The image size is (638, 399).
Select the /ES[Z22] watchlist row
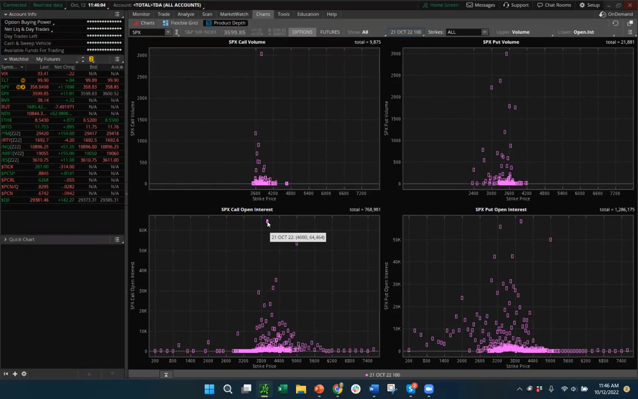[62, 160]
